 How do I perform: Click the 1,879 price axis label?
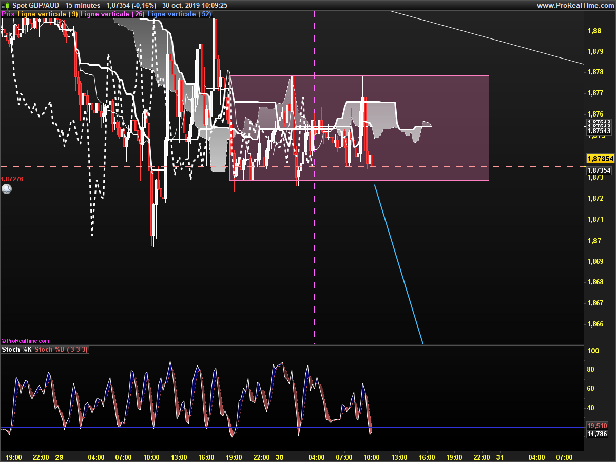click(x=595, y=51)
